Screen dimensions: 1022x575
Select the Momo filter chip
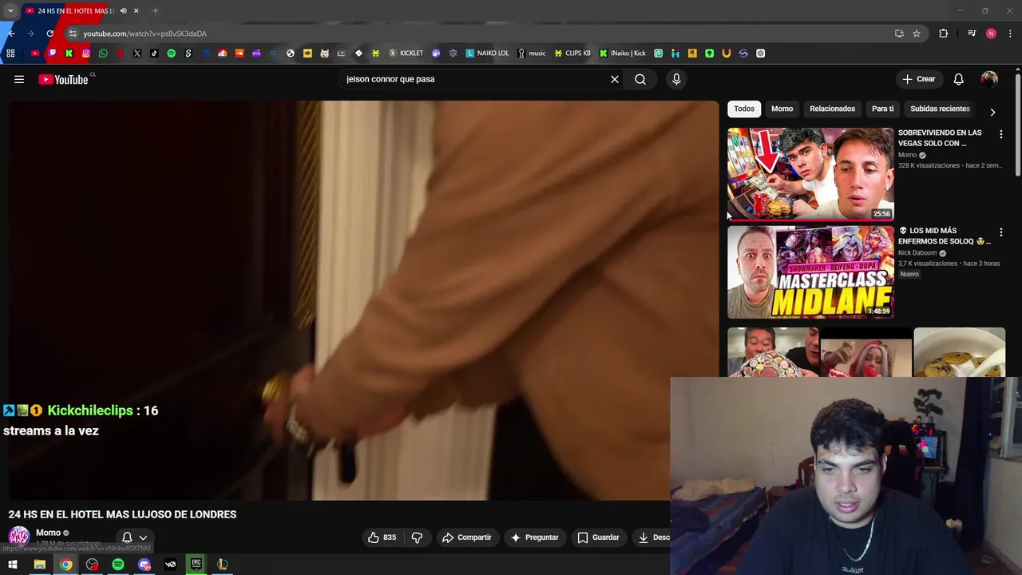click(x=782, y=109)
